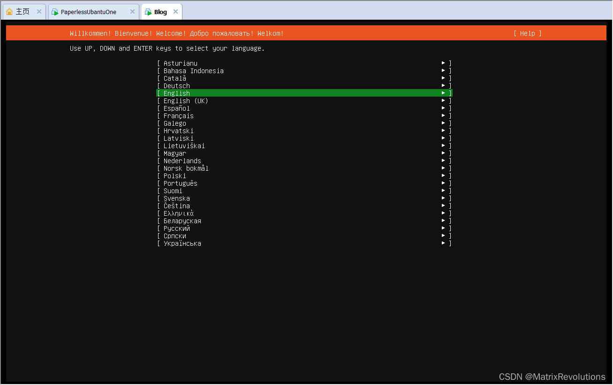Click the home icon on the 主页 tab
This screenshot has width=613, height=385.
point(9,11)
